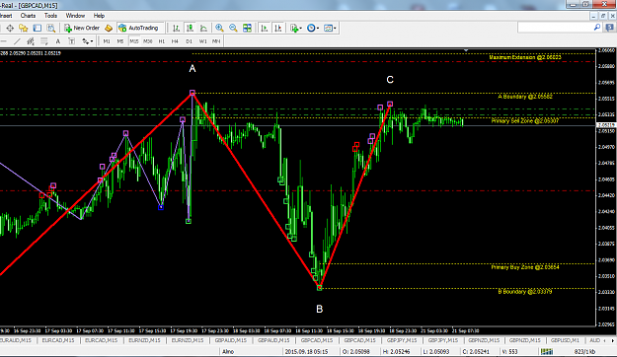
Task: Open the chat messages icon
Action: coord(609,28)
